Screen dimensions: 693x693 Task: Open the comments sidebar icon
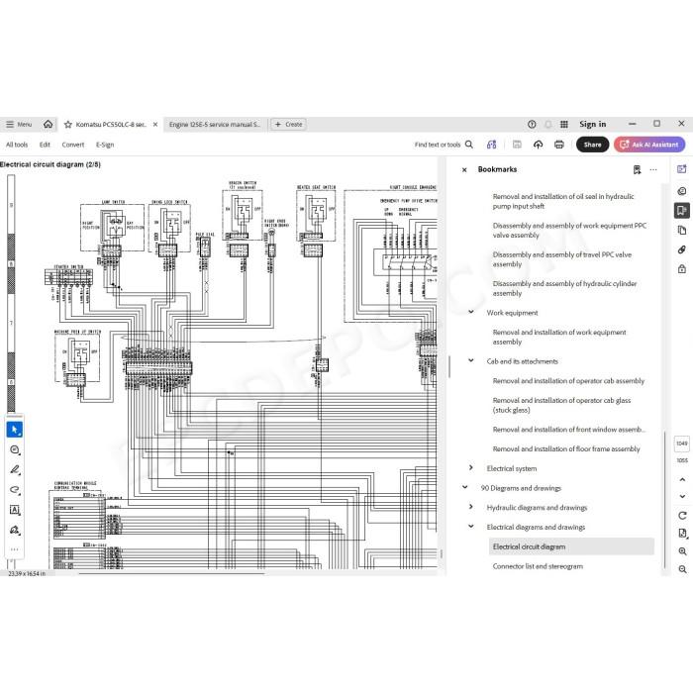pos(681,191)
